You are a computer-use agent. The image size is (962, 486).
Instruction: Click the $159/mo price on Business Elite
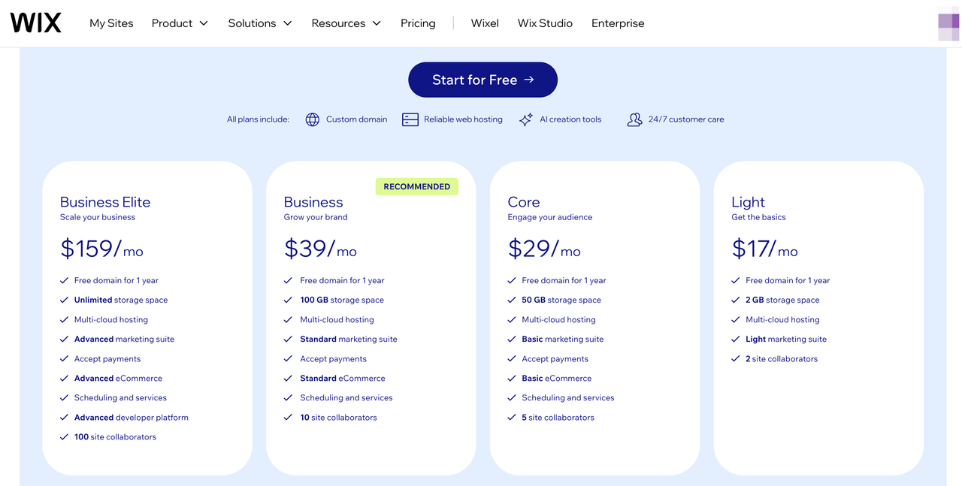pyautogui.click(x=101, y=248)
